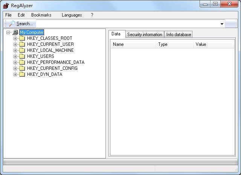The height and width of the screenshot is (175, 241).
Task: Minimize the RegAlyzer window
Action: [x=205, y=4]
